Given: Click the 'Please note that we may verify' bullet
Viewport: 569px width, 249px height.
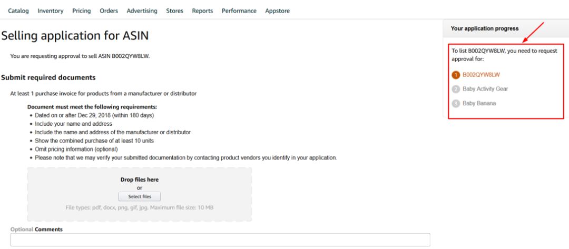Looking at the screenshot, I should pos(186,158).
